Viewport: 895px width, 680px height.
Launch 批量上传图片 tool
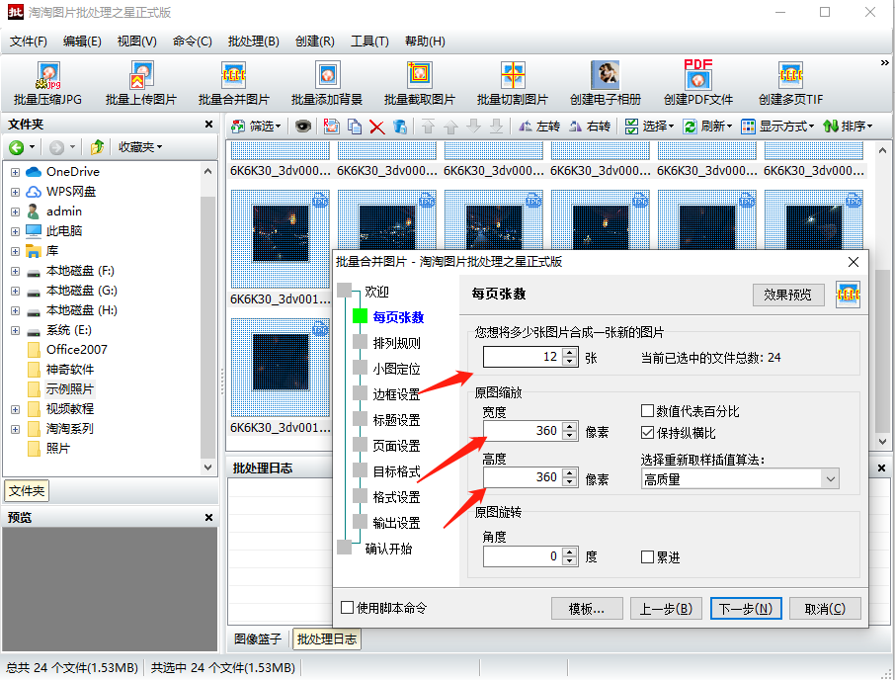point(141,84)
